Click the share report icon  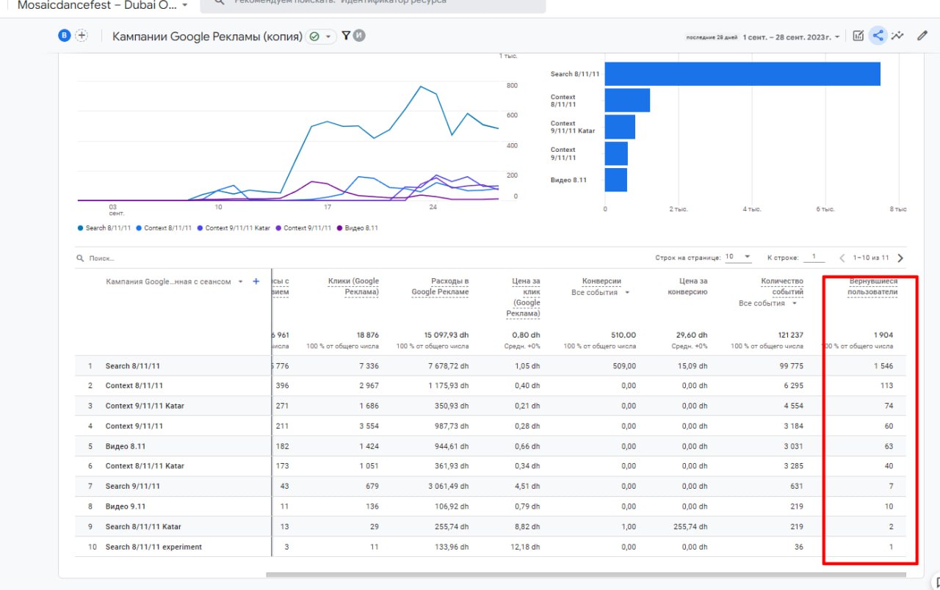tap(878, 36)
